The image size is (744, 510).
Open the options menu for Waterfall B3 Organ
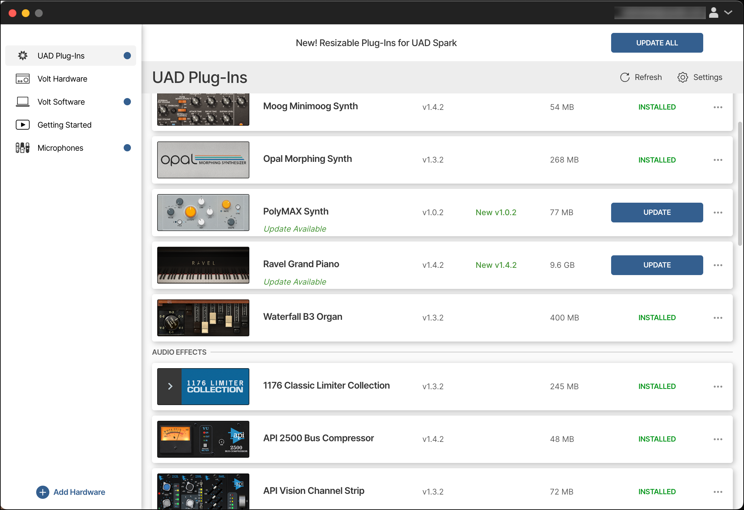718,318
